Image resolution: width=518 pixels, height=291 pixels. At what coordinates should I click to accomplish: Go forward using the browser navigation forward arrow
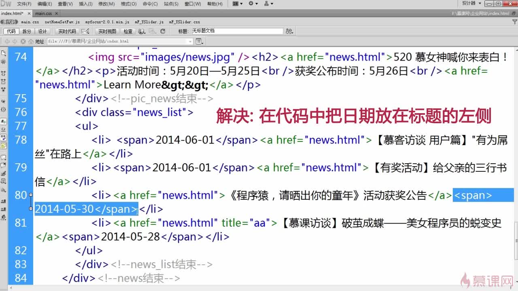coord(15,41)
